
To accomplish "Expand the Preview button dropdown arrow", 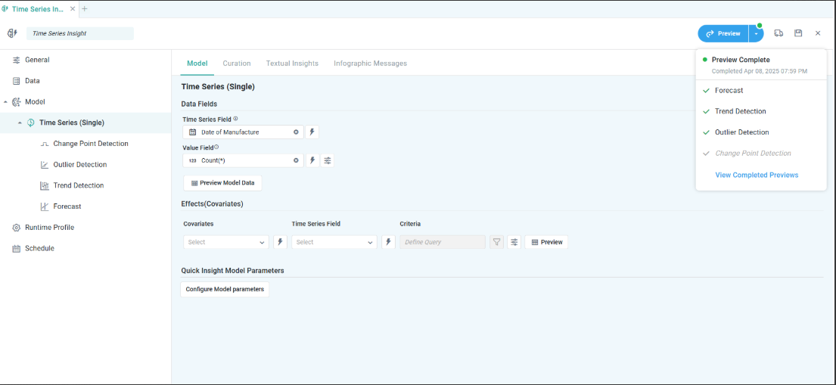I will (x=756, y=33).
